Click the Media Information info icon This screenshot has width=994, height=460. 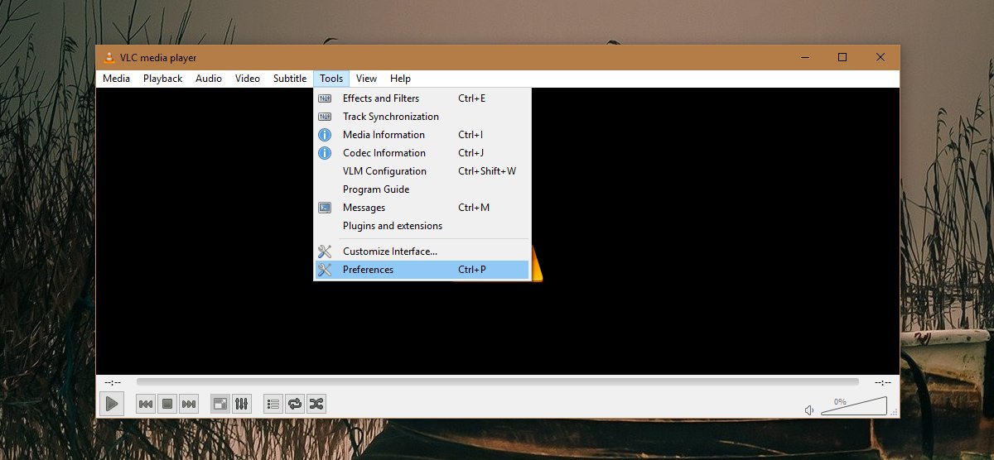(325, 135)
